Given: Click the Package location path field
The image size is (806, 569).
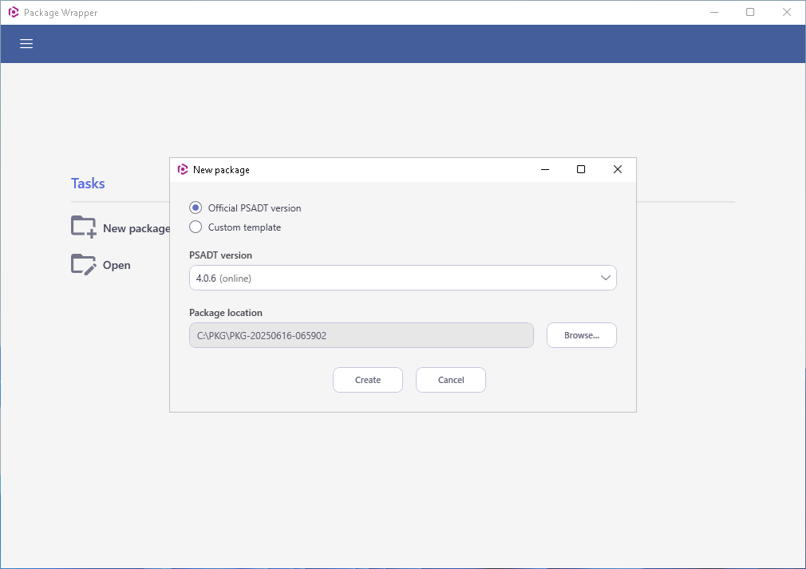Looking at the screenshot, I should [362, 335].
